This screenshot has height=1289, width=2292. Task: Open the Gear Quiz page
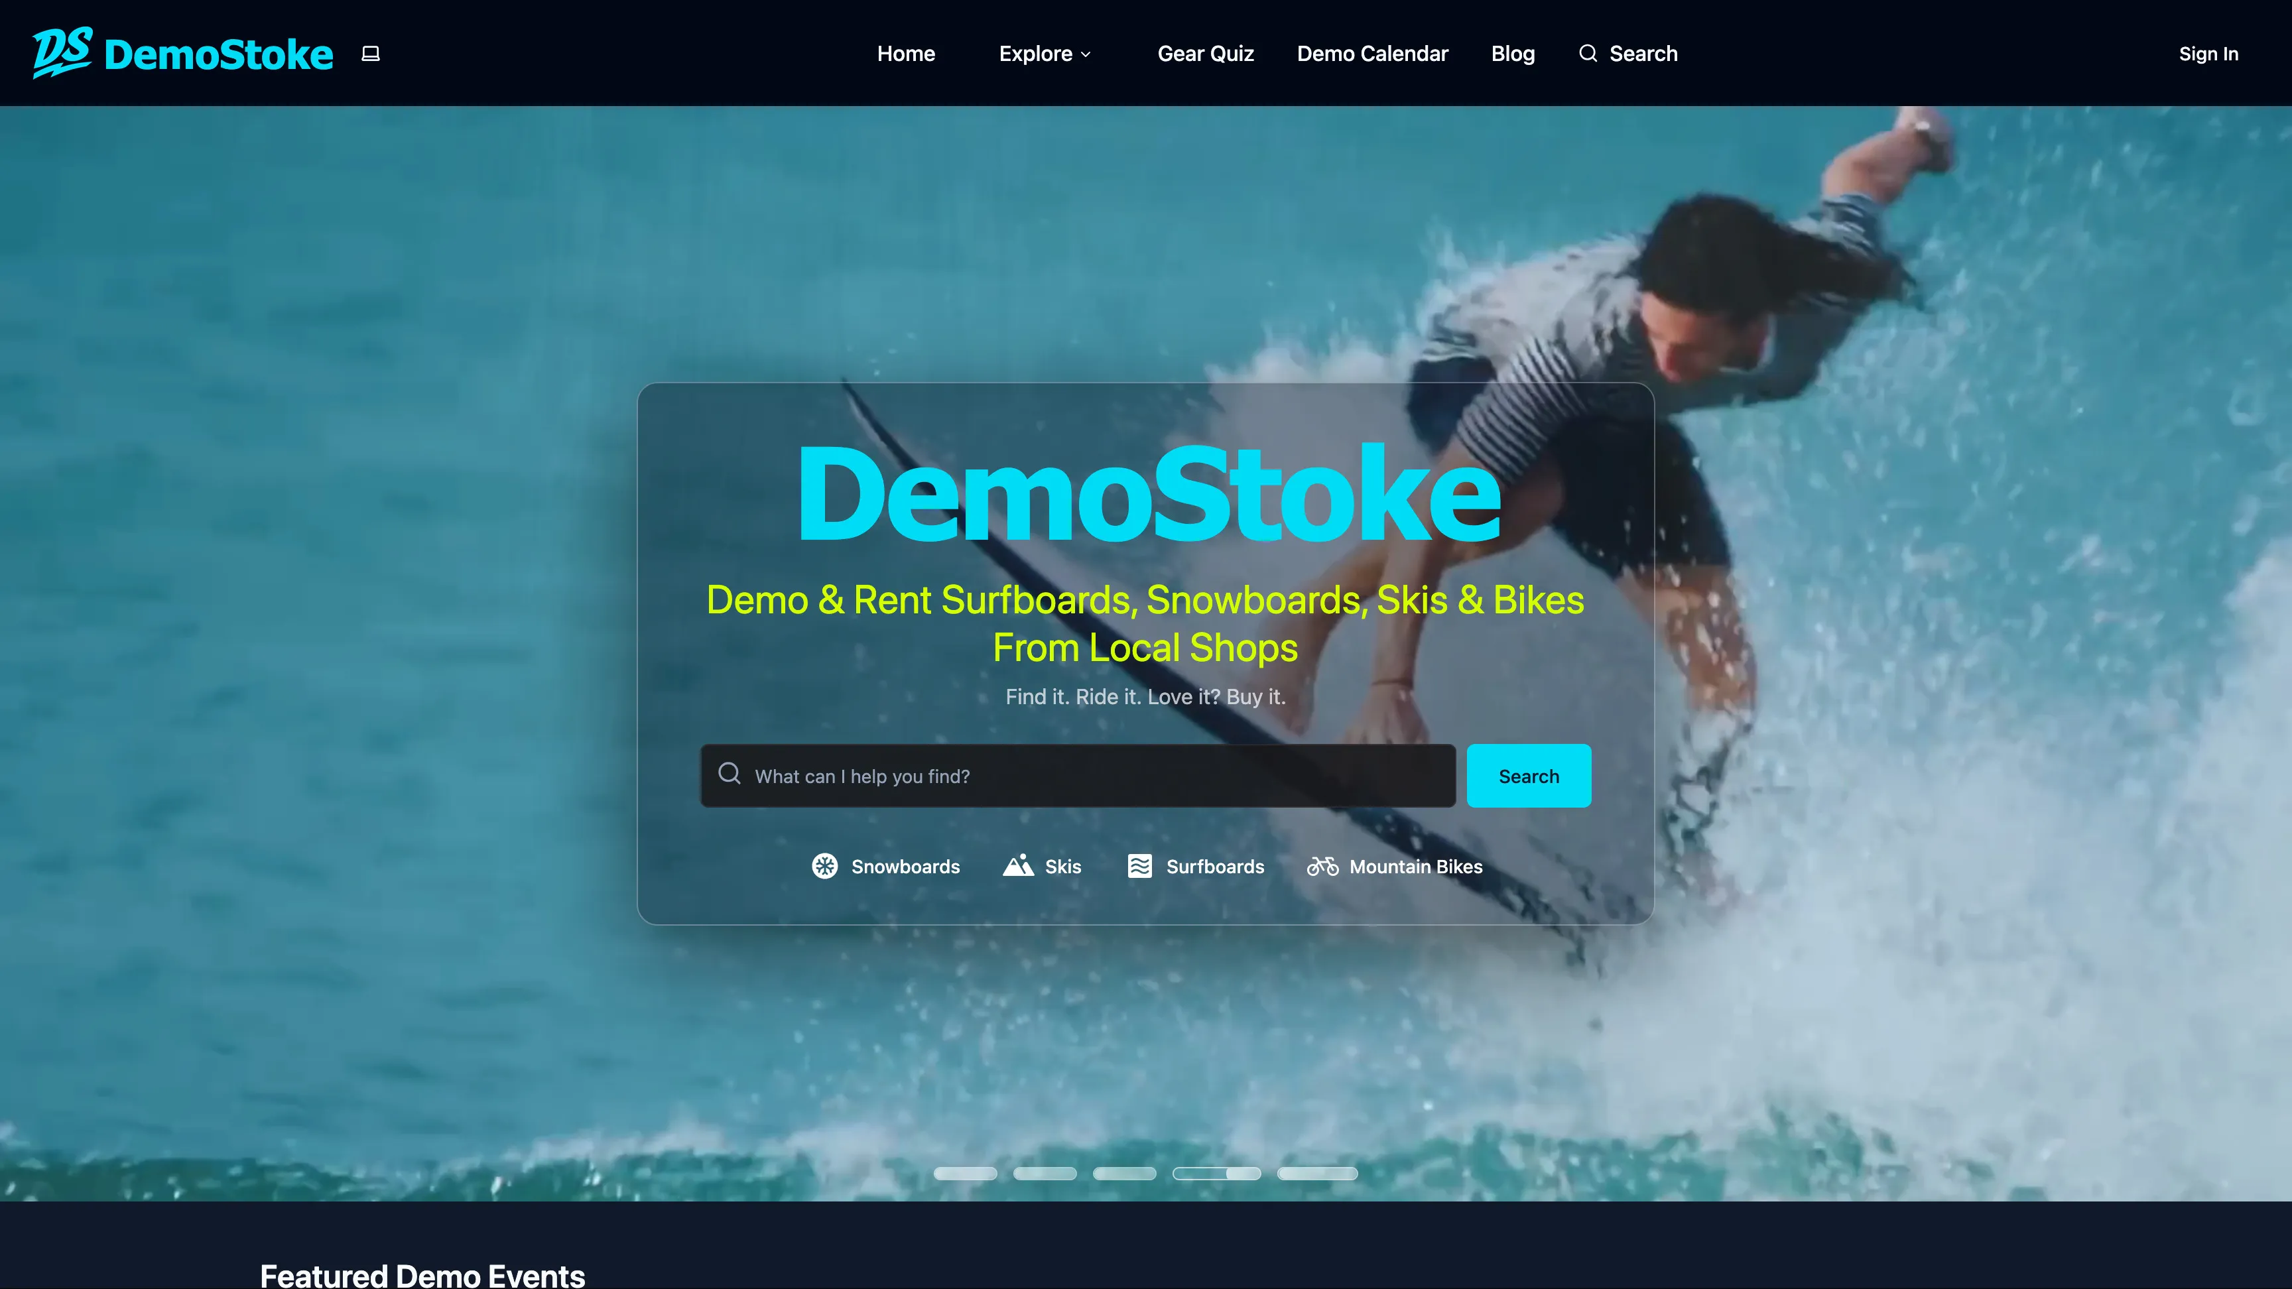[x=1205, y=53]
